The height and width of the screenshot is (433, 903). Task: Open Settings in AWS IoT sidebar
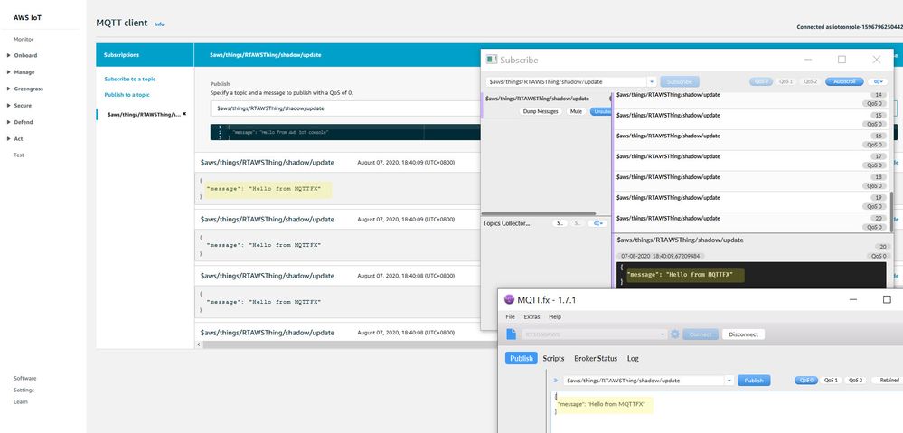point(24,390)
